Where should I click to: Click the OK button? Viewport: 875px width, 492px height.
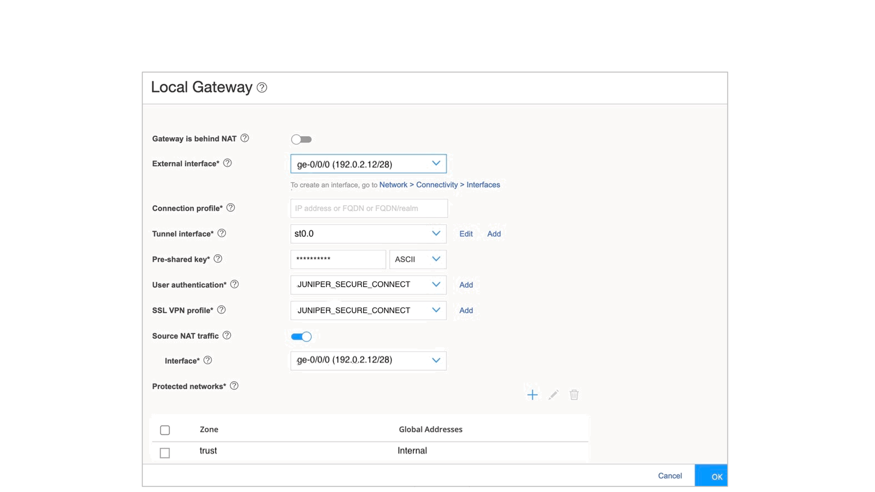pos(711,477)
